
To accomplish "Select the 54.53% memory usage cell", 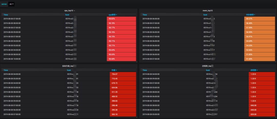I will pos(260,45).
